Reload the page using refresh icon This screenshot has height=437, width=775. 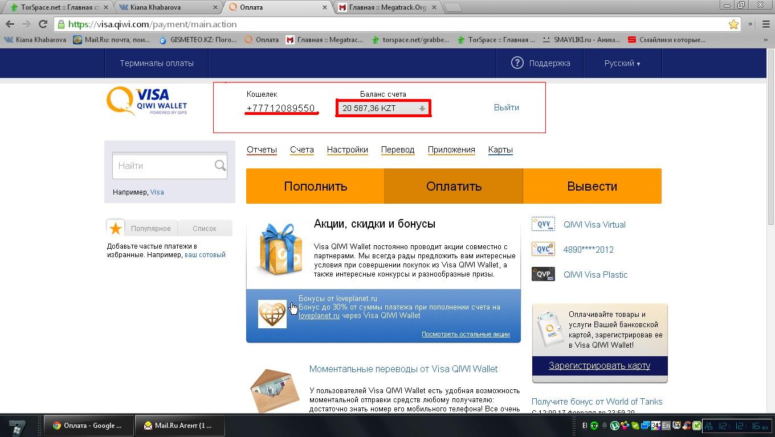coord(43,24)
